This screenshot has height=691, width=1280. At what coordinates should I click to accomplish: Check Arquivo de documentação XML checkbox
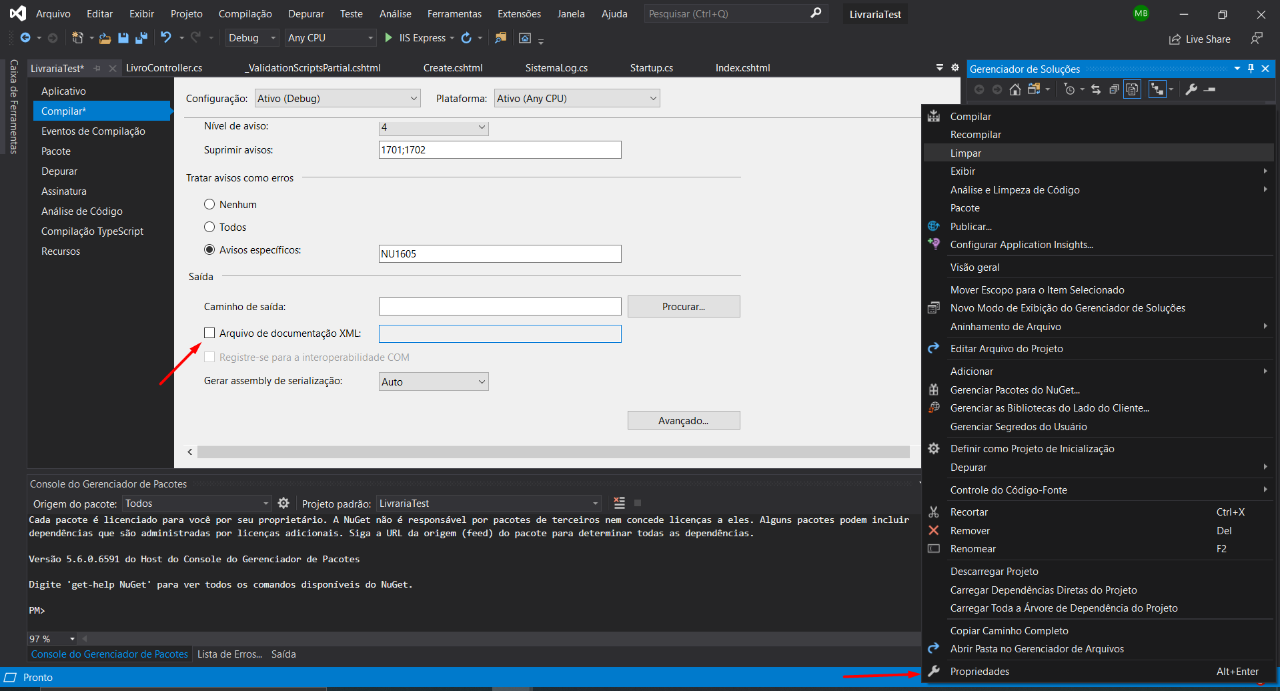click(209, 333)
